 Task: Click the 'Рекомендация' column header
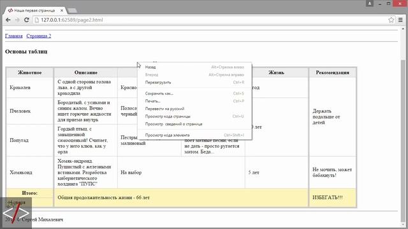pos(332,73)
